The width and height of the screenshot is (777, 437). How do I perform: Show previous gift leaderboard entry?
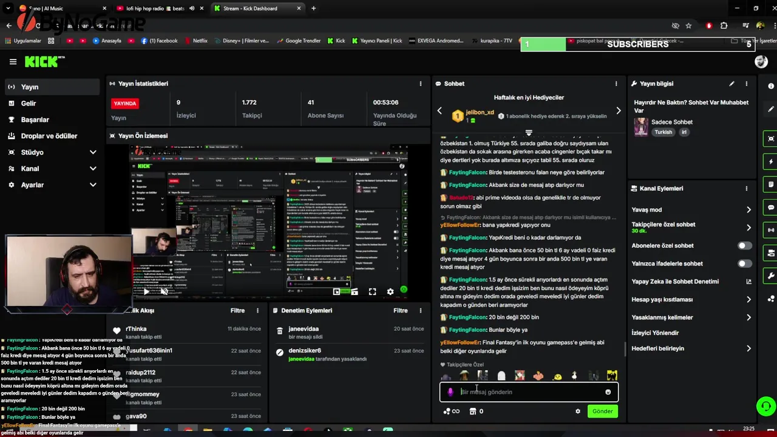pyautogui.click(x=440, y=110)
